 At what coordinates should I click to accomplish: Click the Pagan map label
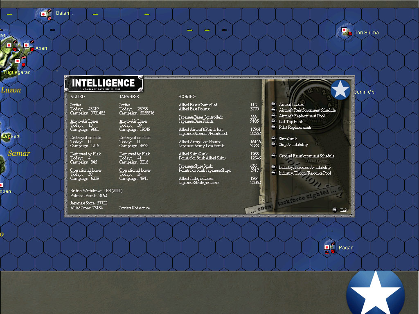(x=346, y=248)
